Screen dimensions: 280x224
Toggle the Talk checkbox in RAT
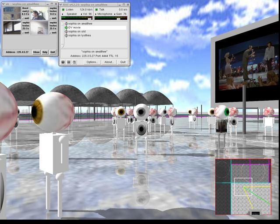(96, 9)
